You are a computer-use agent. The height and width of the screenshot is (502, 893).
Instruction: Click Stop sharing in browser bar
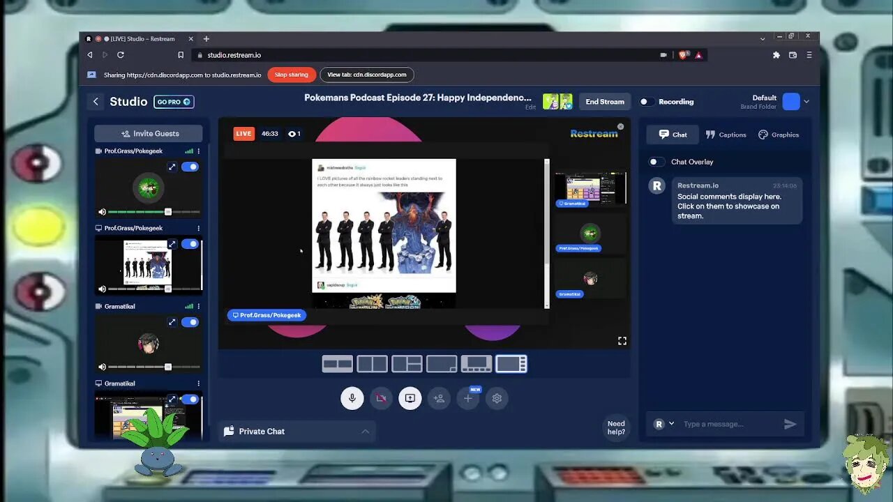[x=292, y=75]
